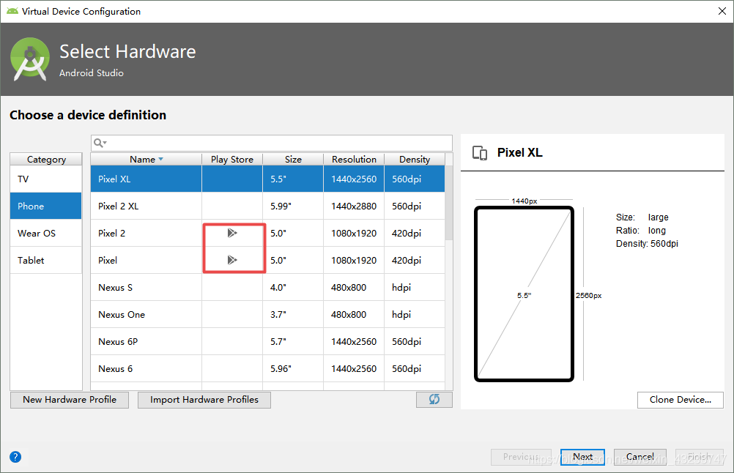This screenshot has height=473, width=734.
Task: Select the Wear OS category
Action: [46, 233]
